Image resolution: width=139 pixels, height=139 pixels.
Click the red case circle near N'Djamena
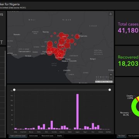tap(77, 36)
